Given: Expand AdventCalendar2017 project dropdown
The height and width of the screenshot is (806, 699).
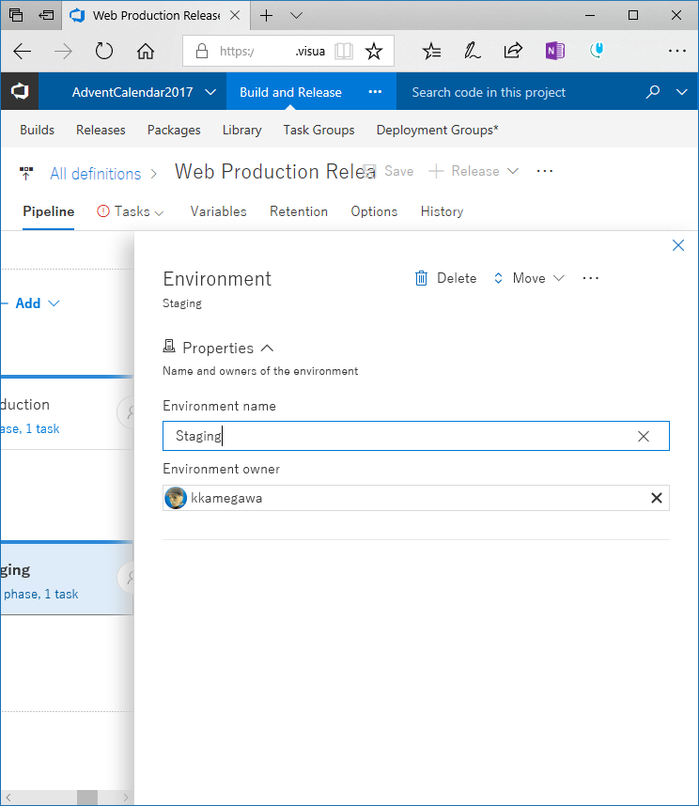Looking at the screenshot, I should tap(210, 92).
